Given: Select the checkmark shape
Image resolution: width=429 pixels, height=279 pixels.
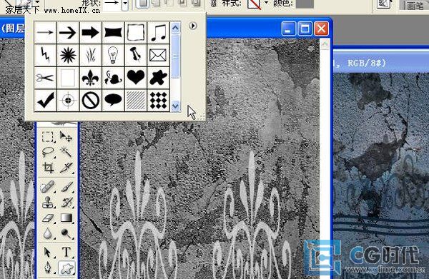Looking at the screenshot, I should pos(46,101).
